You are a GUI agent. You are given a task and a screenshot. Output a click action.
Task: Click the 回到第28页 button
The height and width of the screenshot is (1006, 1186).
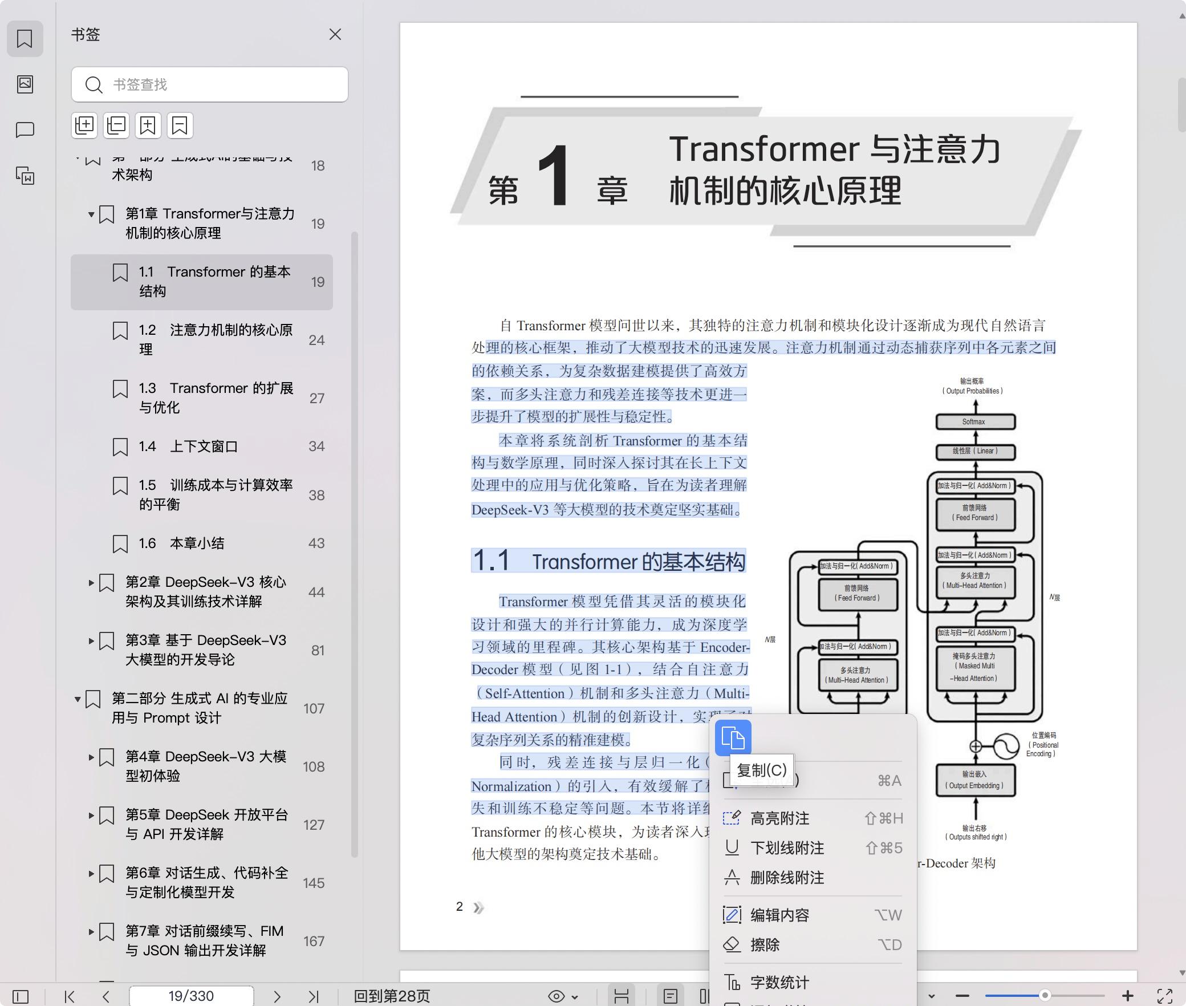[392, 996]
